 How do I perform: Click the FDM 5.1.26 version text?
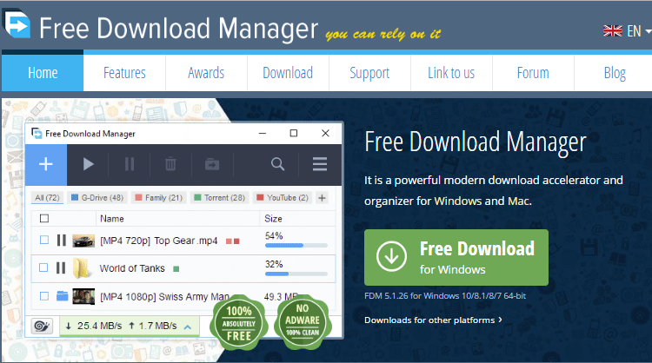tap(445, 296)
